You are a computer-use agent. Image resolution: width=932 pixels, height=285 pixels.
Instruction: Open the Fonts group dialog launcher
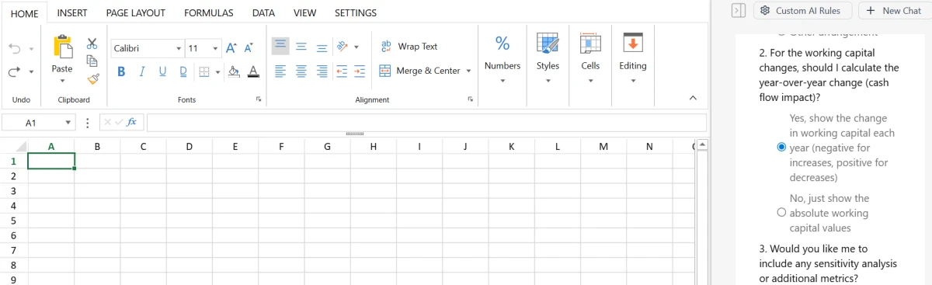pyautogui.click(x=259, y=99)
